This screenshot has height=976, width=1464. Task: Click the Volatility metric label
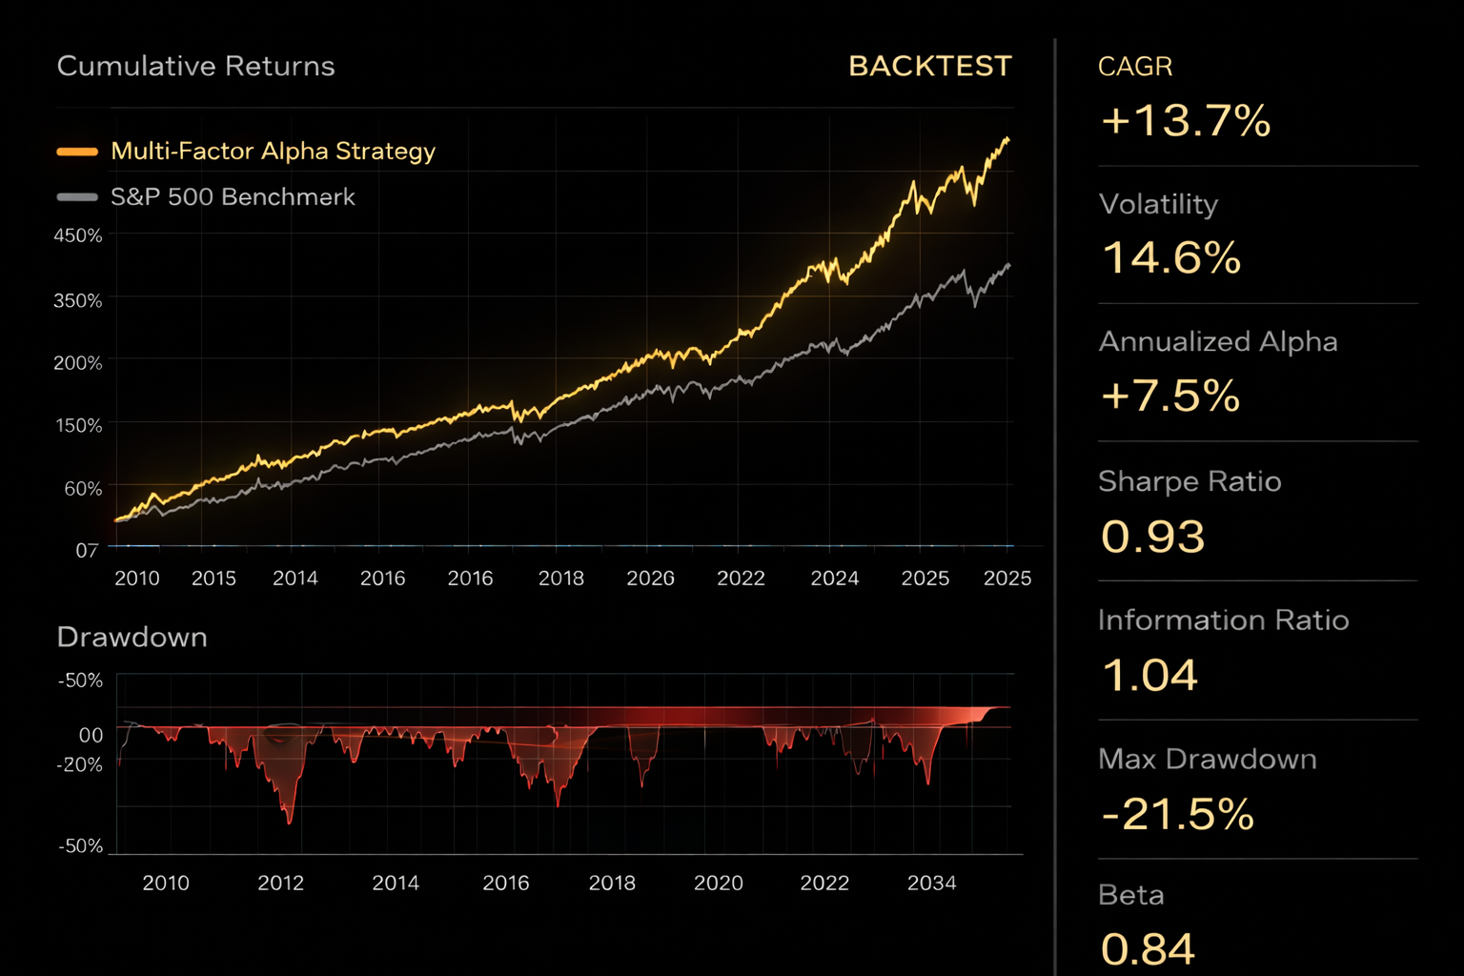1159,205
